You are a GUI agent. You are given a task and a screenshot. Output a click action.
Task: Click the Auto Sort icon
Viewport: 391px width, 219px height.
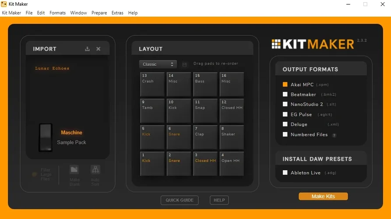[95, 170]
